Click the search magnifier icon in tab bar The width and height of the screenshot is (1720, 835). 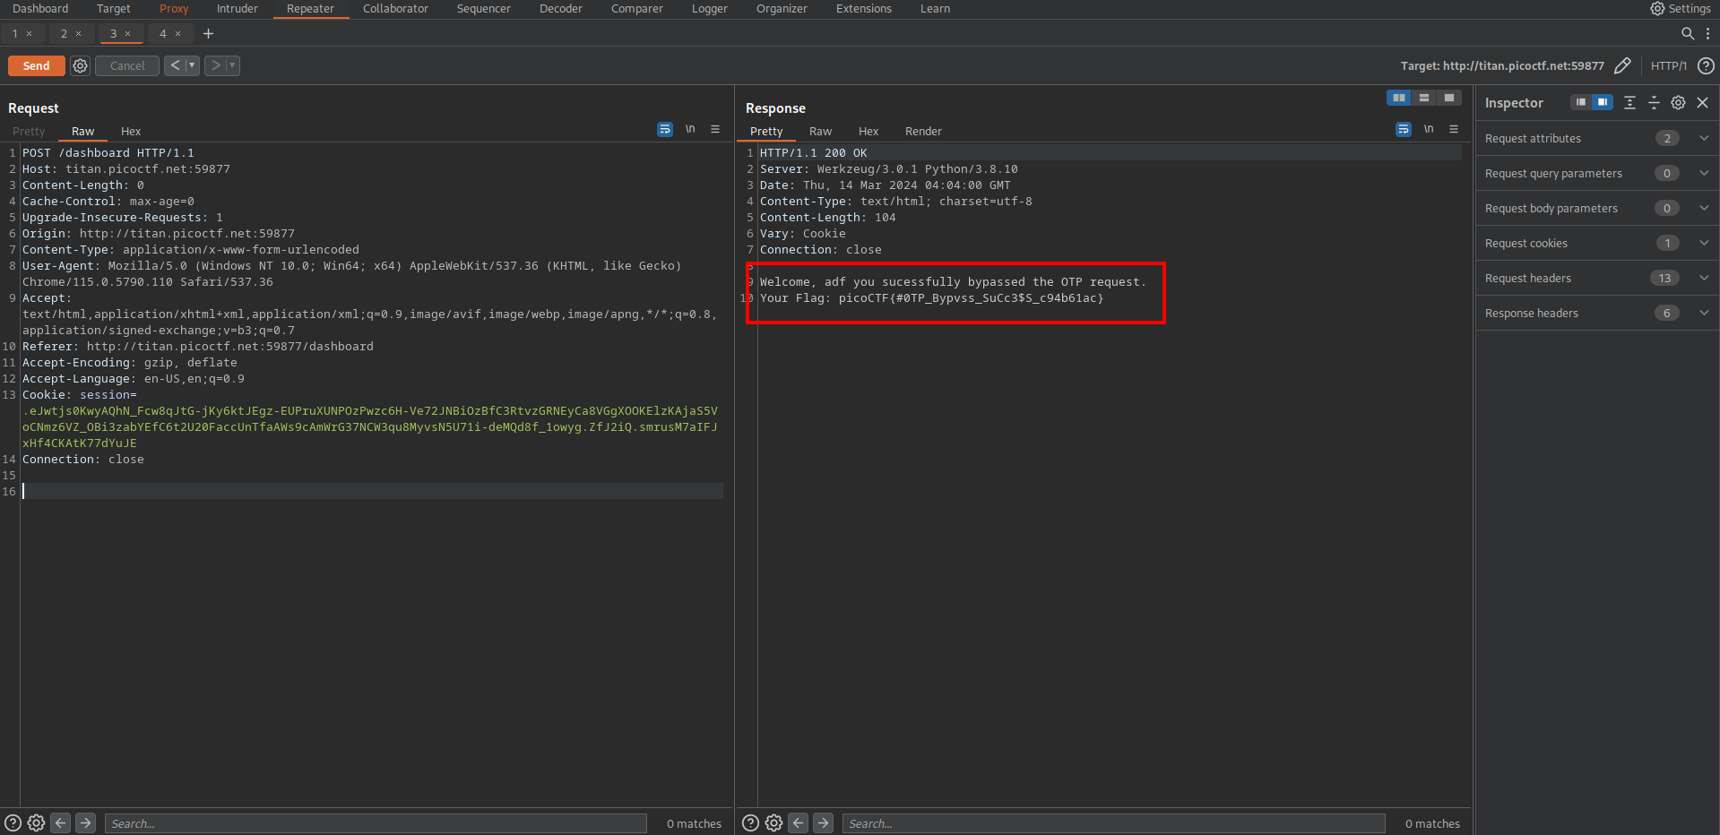point(1687,33)
